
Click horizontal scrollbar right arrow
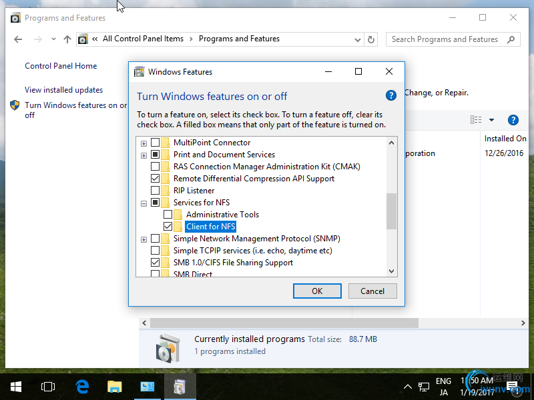(523, 323)
